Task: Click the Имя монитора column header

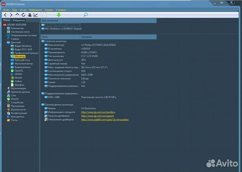Action: 99,21
